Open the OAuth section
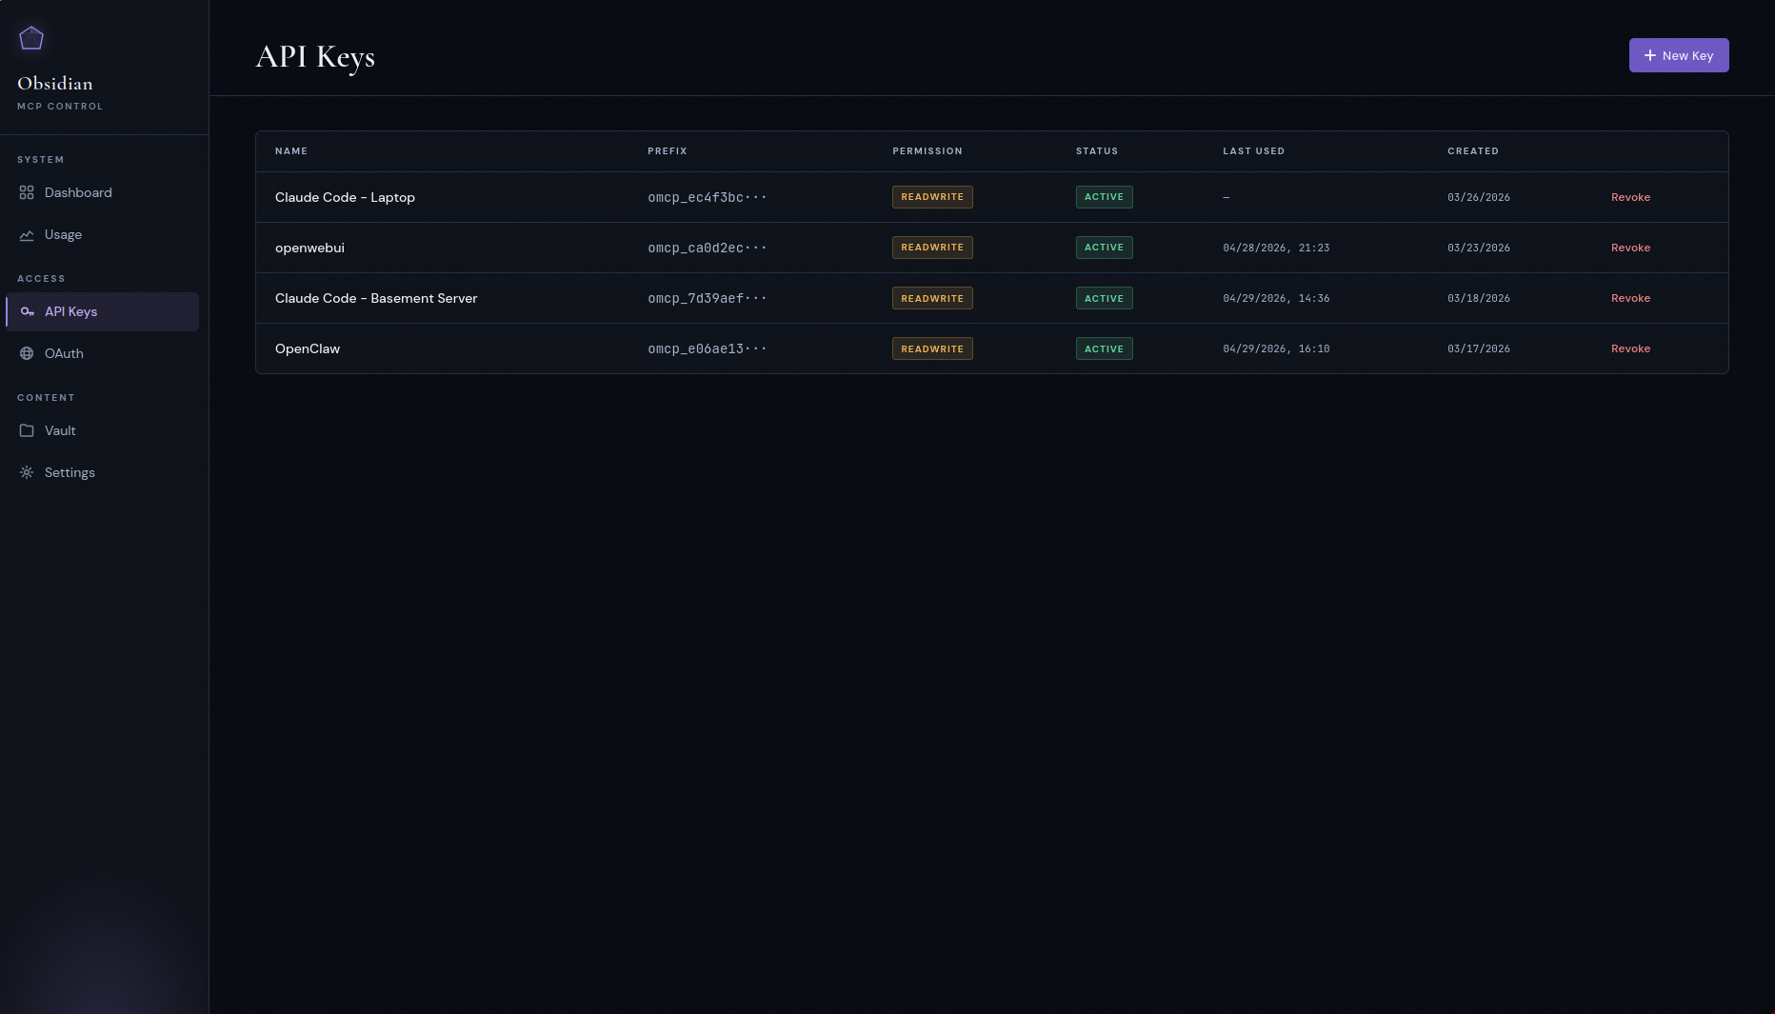 coord(103,353)
